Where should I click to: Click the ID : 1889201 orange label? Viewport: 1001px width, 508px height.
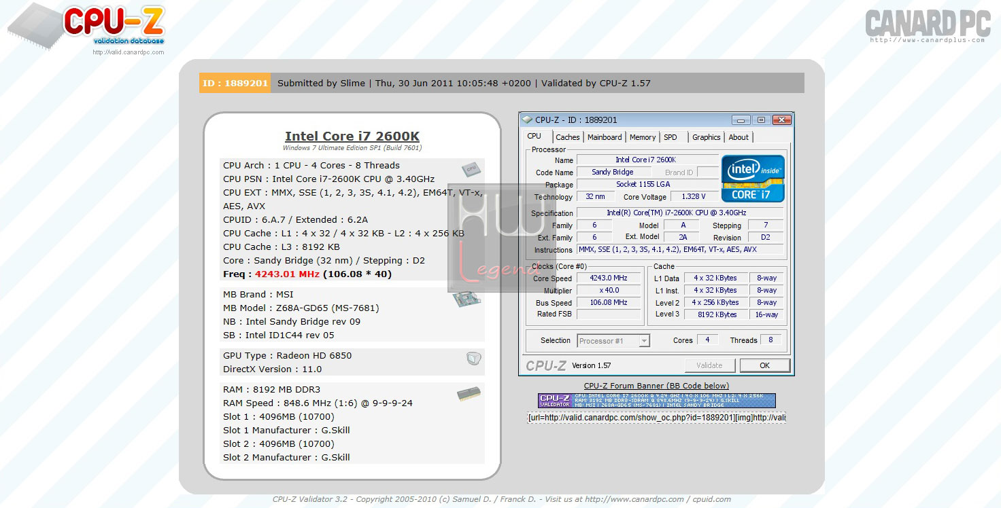coord(235,83)
